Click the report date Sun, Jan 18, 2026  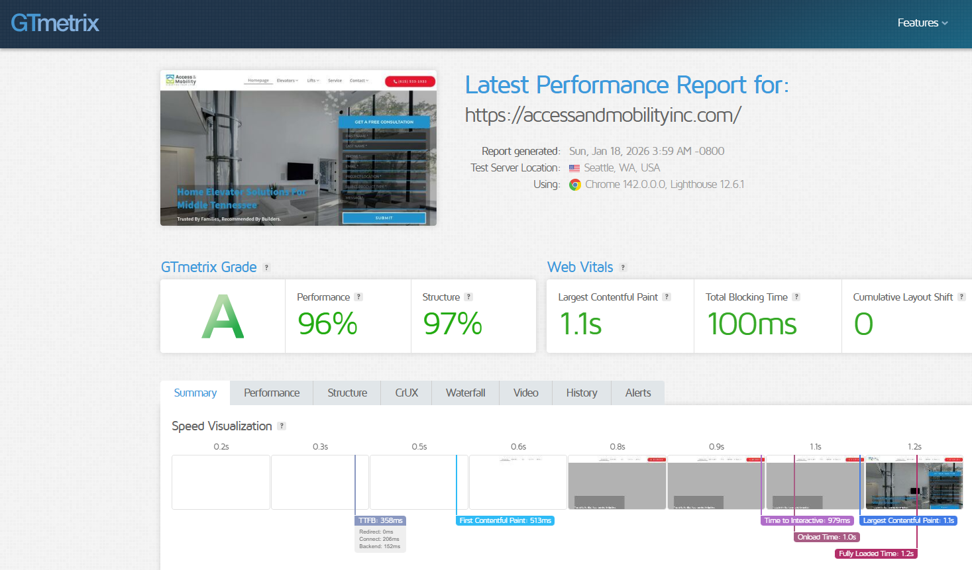647,152
